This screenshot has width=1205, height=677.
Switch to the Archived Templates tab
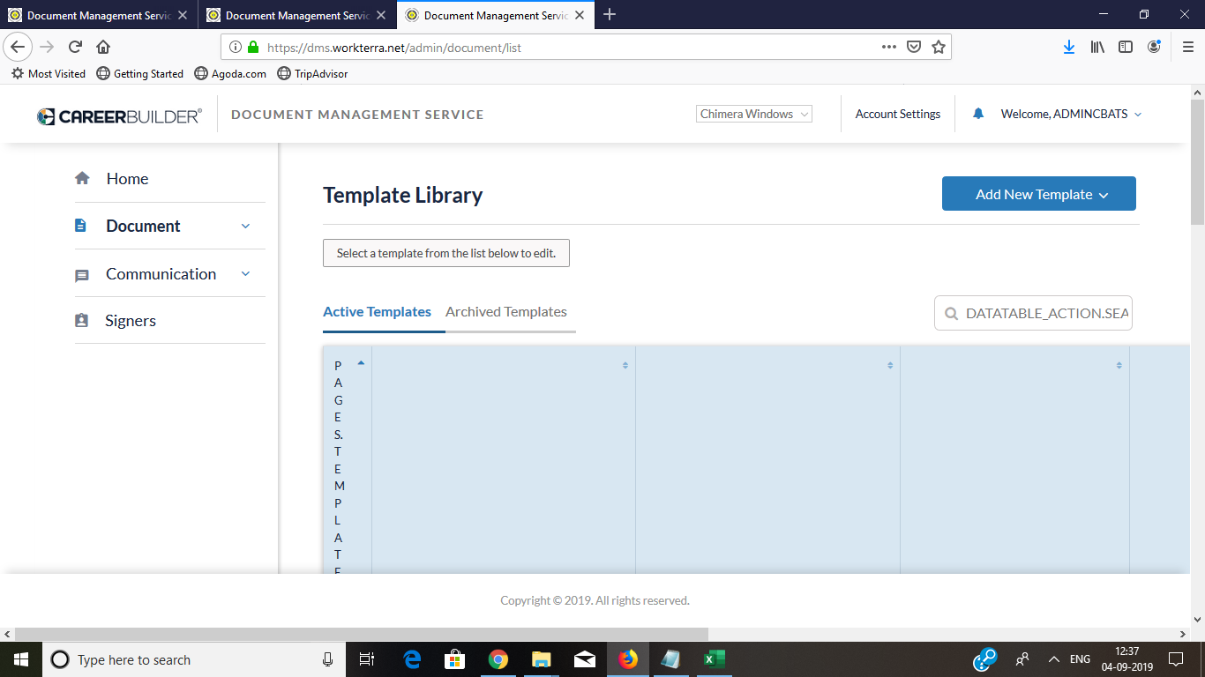pyautogui.click(x=505, y=312)
